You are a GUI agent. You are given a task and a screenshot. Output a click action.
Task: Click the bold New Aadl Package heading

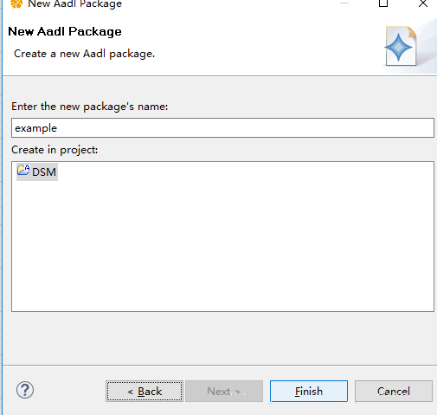[65, 31]
